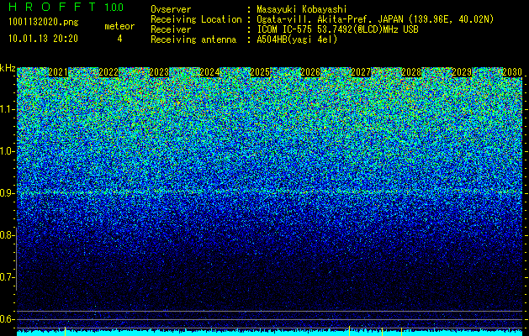Click the 'Ovserver' field label
The image size is (529, 336).
coord(171,9)
